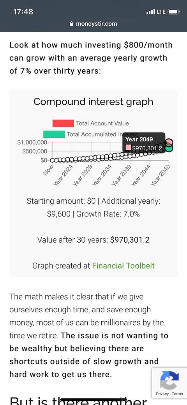Viewport: 187px width, 405px height.
Task: Open the reCAPTCHA Privacy link
Action: [x=162, y=394]
